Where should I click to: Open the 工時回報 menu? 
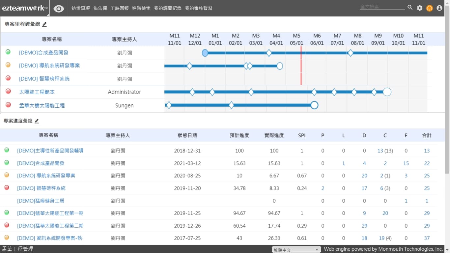(120, 9)
